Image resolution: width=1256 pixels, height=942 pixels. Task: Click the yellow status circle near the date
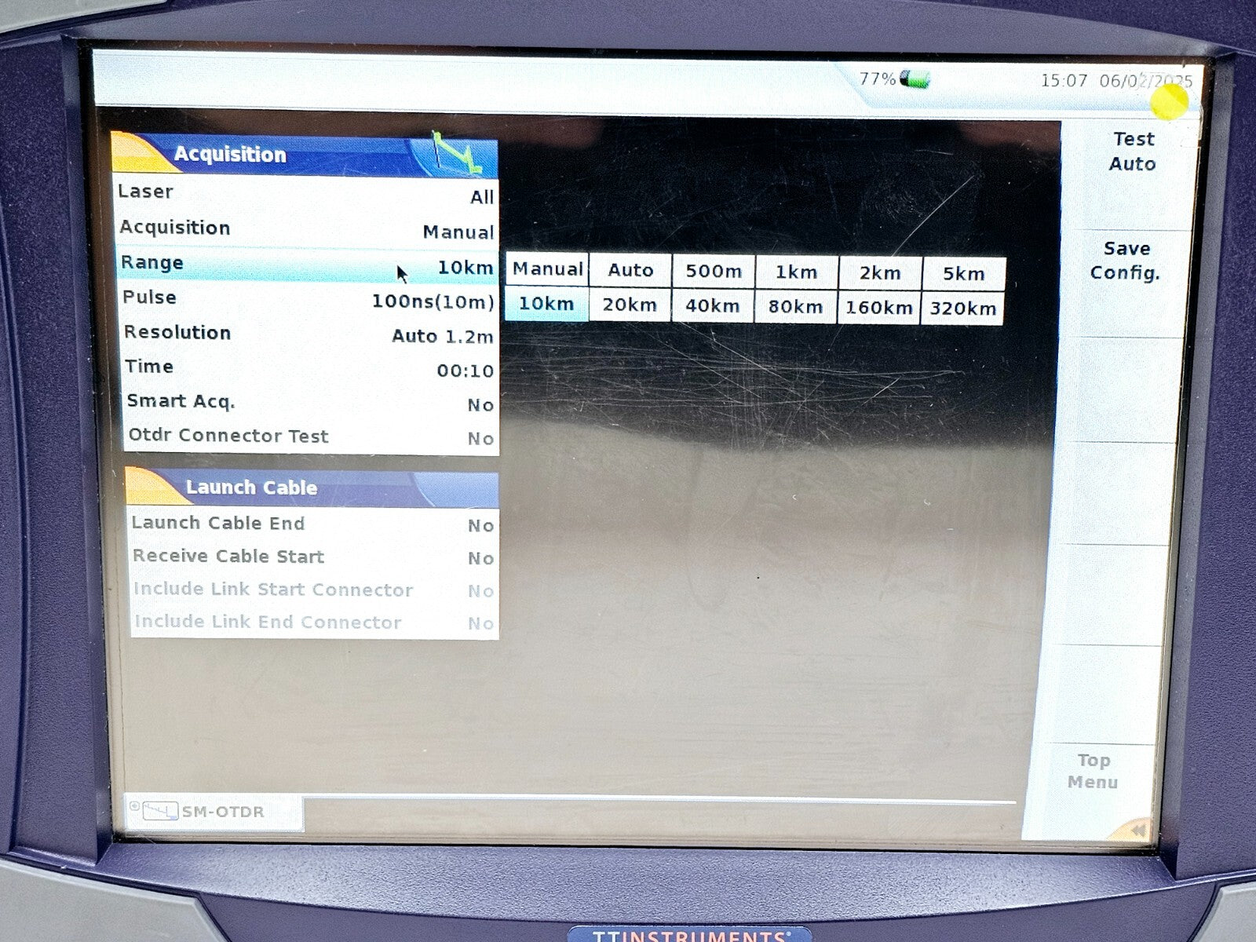1170,103
